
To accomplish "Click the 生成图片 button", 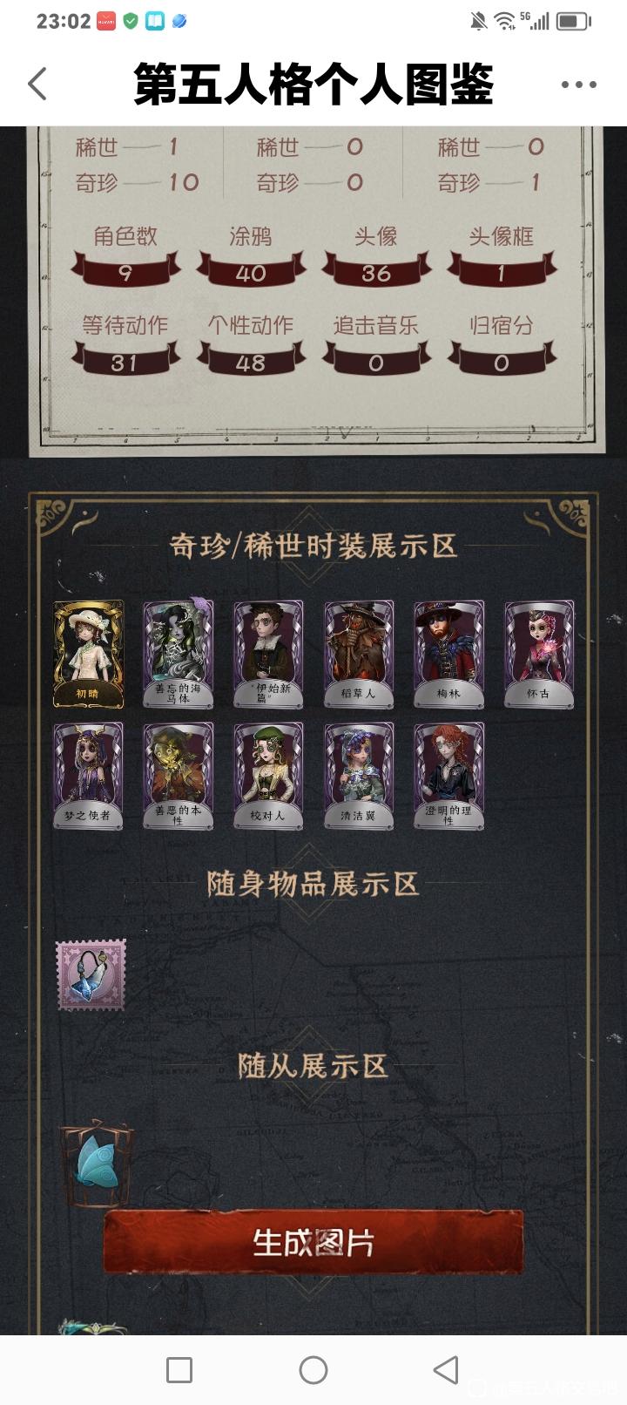I will point(313,1242).
